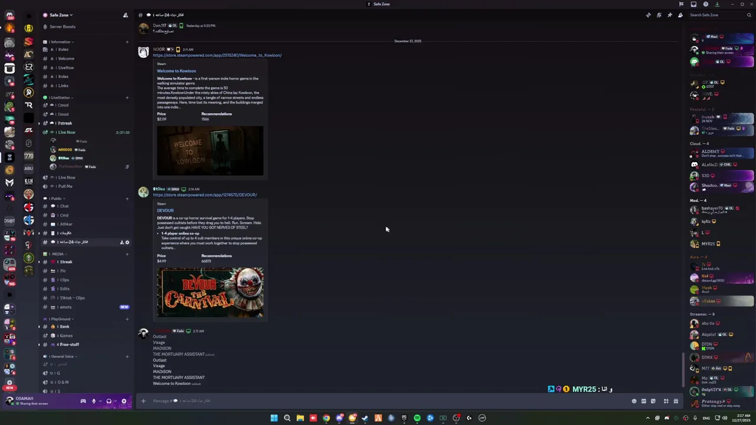
Task: Open Google Chrome from the taskbar
Action: pos(326,418)
